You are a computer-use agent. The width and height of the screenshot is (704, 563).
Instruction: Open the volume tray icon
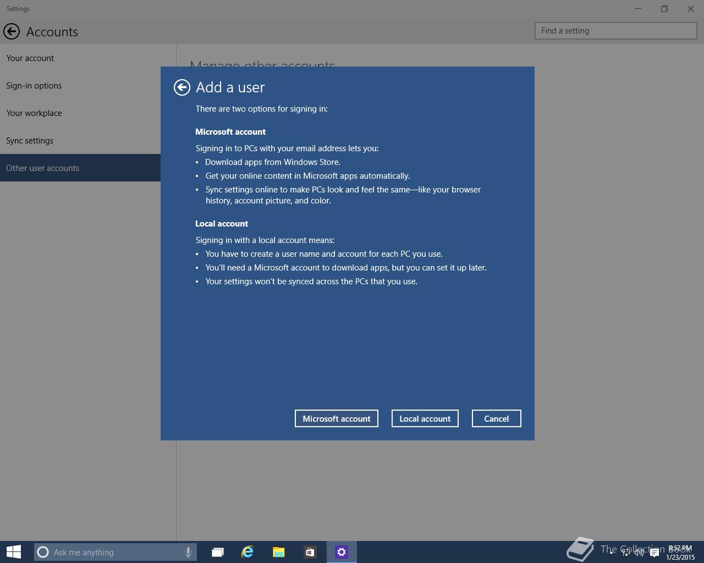[639, 553]
